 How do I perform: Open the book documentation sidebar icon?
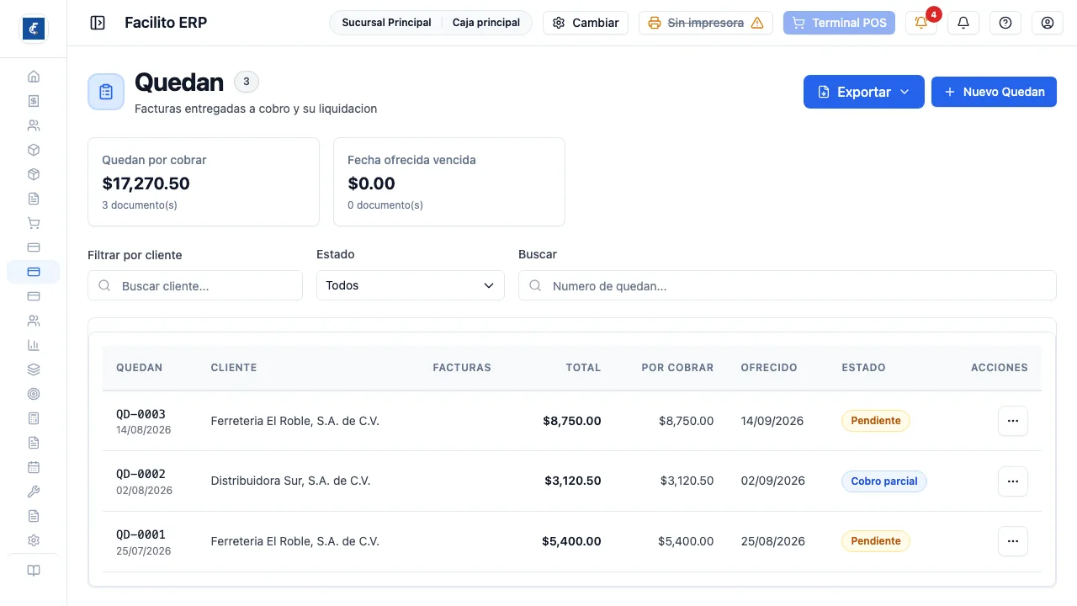(34, 571)
